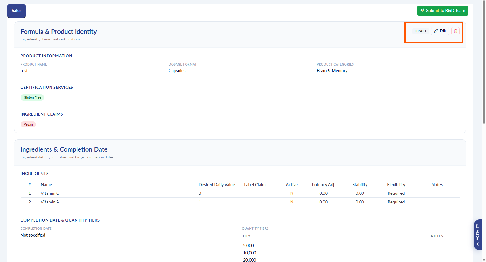Click the Brain & Memory category value
Viewport: 486px width, 262px height.
click(x=332, y=71)
